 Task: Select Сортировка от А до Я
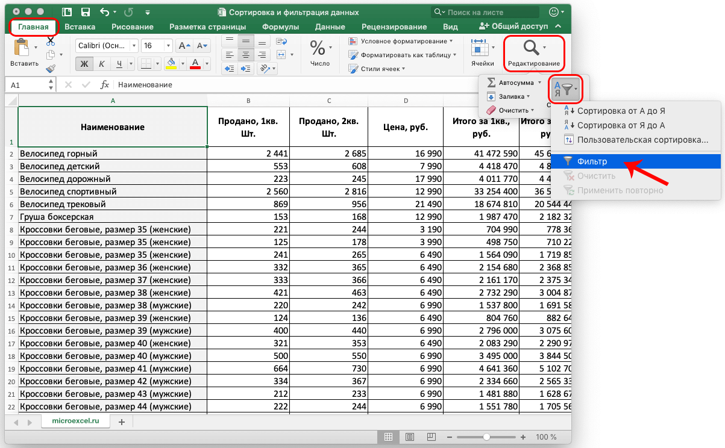pos(636,111)
